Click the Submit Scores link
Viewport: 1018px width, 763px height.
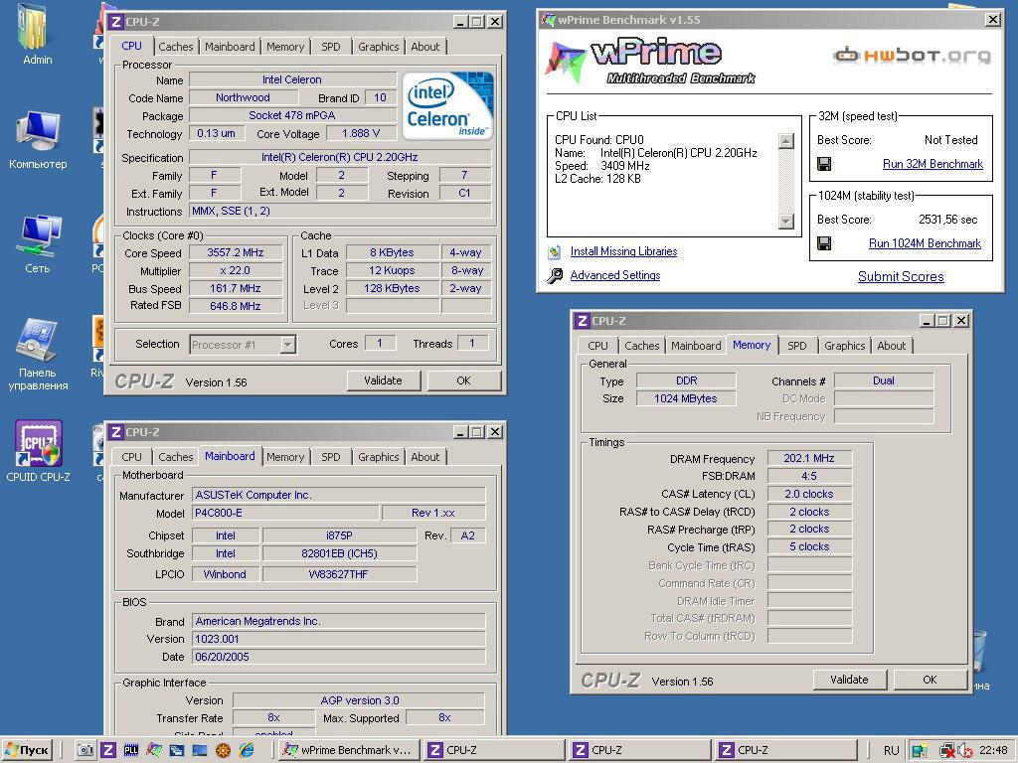[901, 277]
